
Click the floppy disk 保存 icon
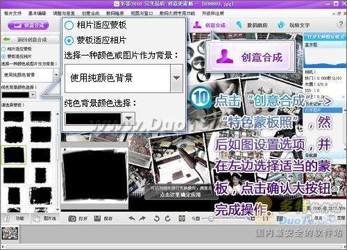point(97,218)
